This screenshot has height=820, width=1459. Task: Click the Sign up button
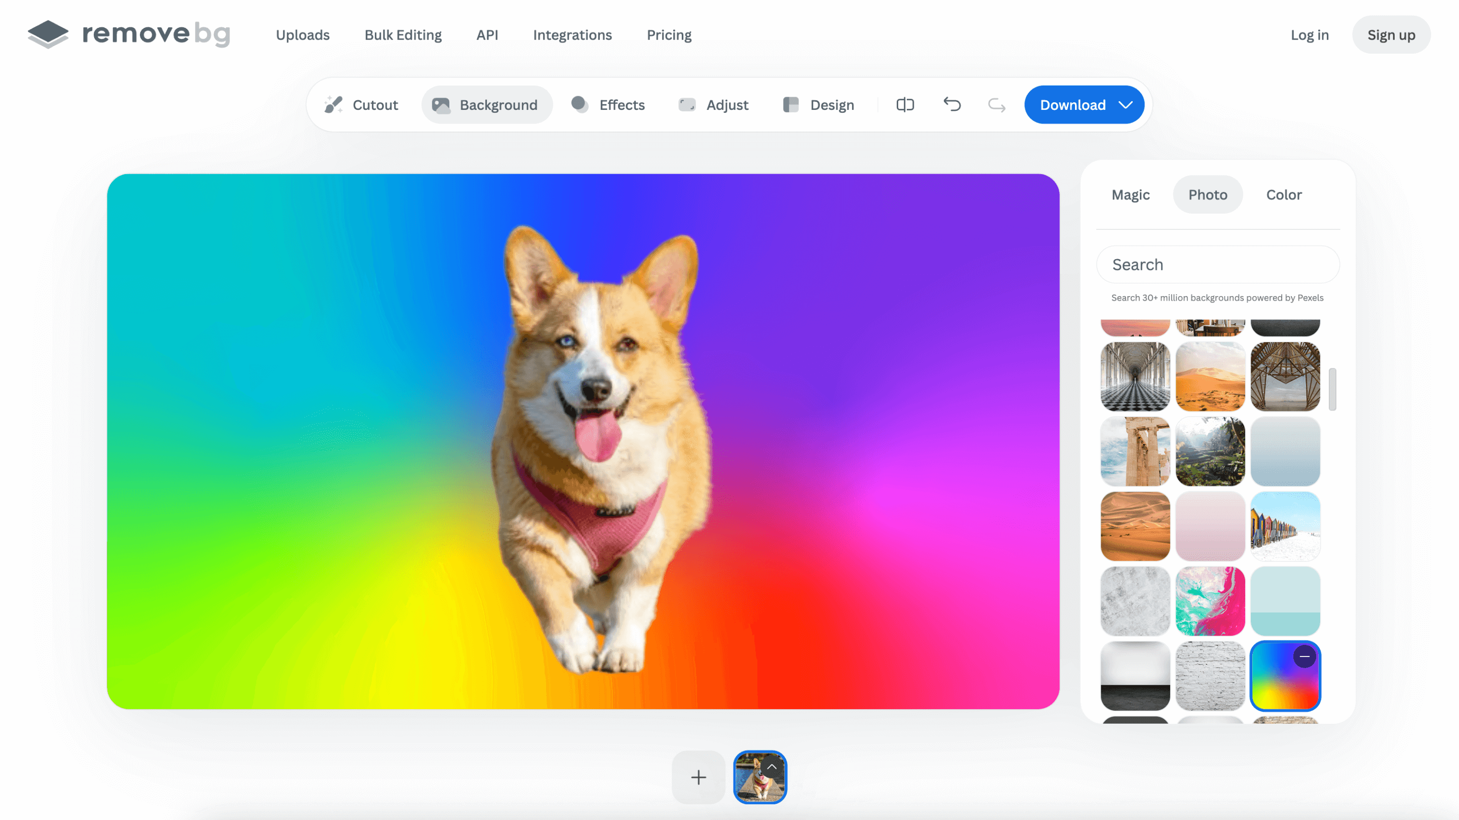[x=1391, y=35]
